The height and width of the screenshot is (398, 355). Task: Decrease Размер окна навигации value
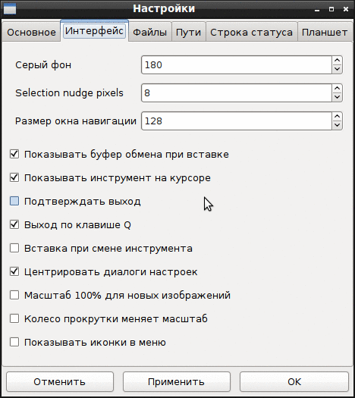[338, 125]
